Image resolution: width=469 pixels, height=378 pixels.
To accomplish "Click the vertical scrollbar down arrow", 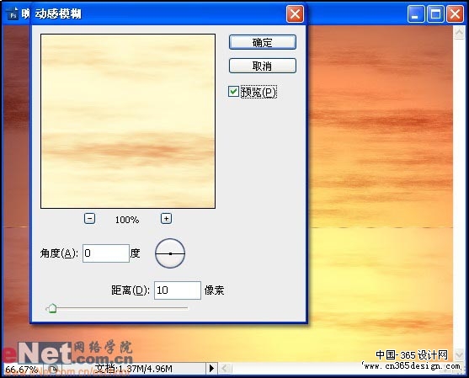I will [x=459, y=355].
